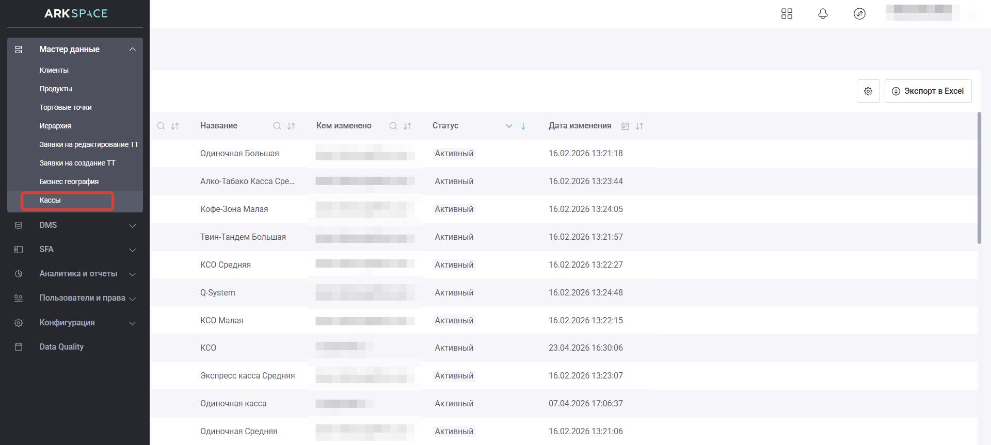Open Data Quality page link
991x445 pixels.
(61, 347)
